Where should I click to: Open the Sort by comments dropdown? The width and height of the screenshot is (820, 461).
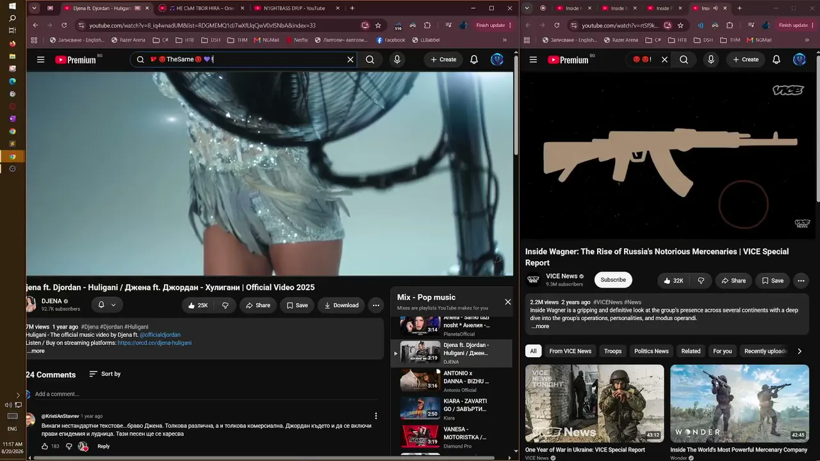tap(104, 374)
